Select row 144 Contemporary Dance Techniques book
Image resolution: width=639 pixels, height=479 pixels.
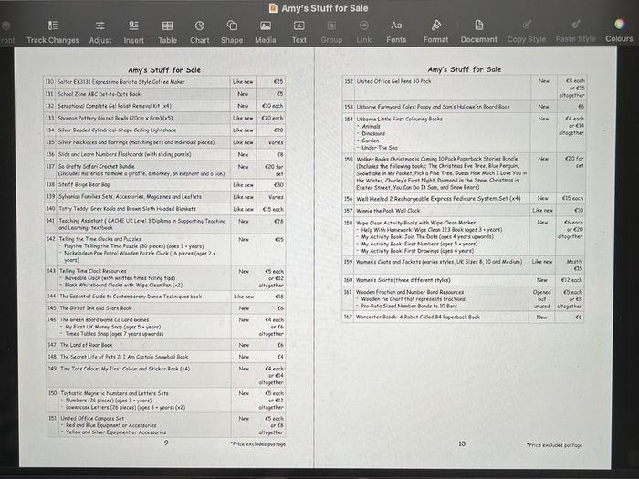click(164, 297)
